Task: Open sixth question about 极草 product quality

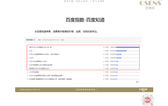Action: coord(41,65)
